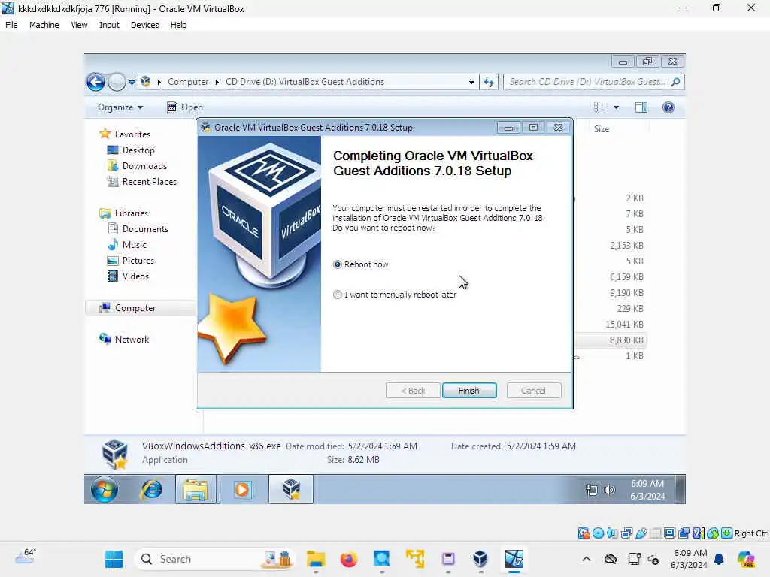Click the Open toolbar button in Explorer
Viewport: 770px width, 577px height.
tap(185, 107)
